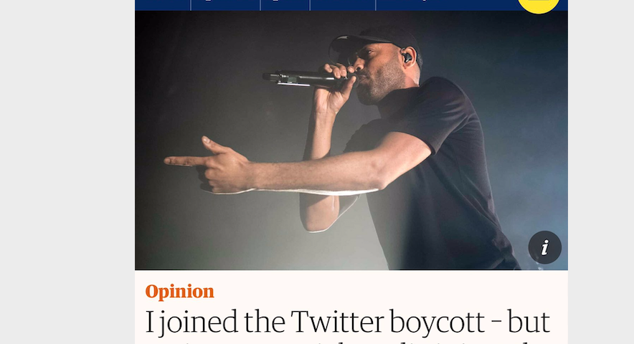Select the leftmost tab in the blue navigation bar

[163, 4]
